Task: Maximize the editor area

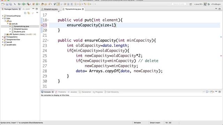Action: point(220,9)
